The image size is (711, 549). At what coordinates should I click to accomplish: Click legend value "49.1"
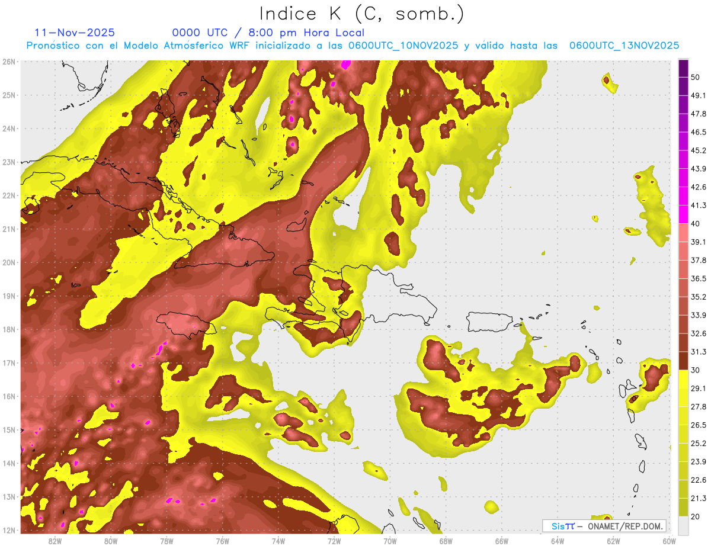coord(699,95)
